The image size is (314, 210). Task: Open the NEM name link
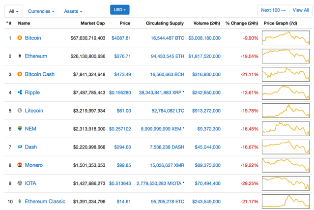point(30,129)
